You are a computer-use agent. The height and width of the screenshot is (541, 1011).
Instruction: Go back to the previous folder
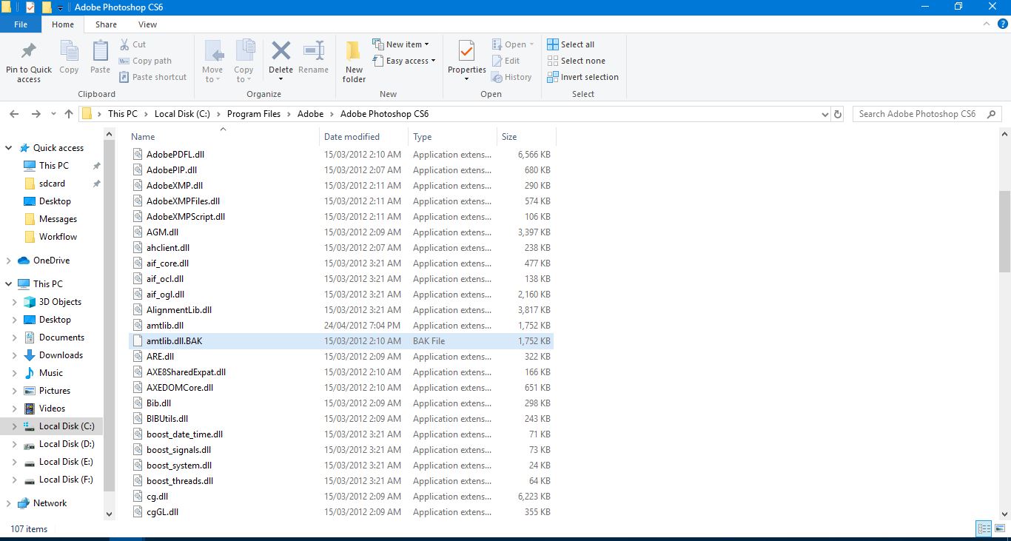14,114
